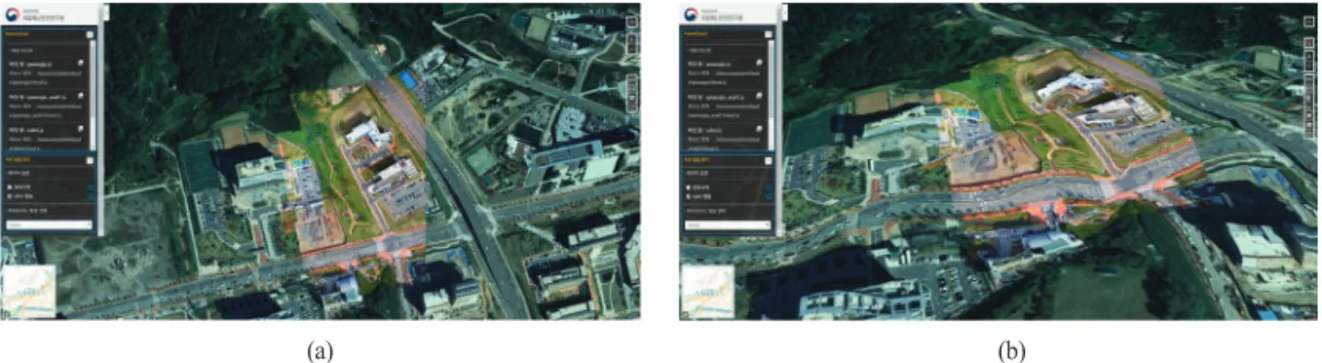
Task: Toggle the top panel header checkbox in screenshot (a)
Action: coord(91,35)
